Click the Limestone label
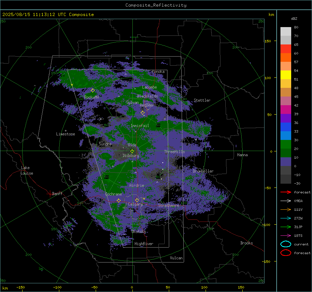Viewport: 312px width, 292px height. pyautogui.click(x=66, y=134)
